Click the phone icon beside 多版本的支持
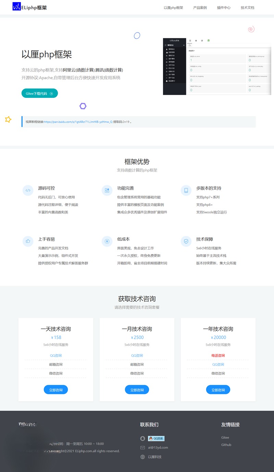The height and width of the screenshot is (472, 274). [186, 190]
